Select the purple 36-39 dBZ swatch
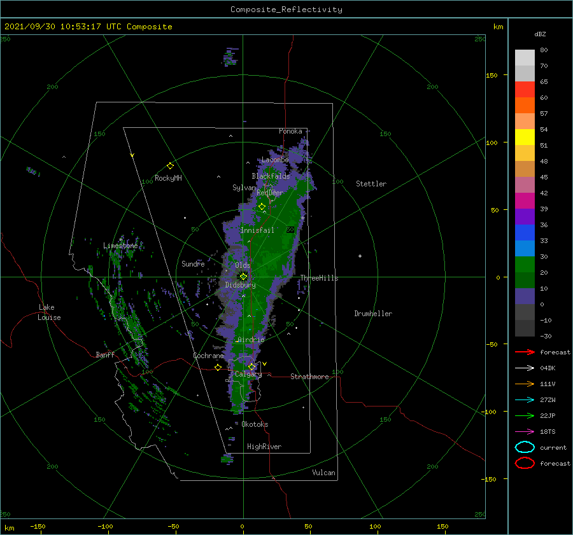573x535 pixels. point(525,216)
